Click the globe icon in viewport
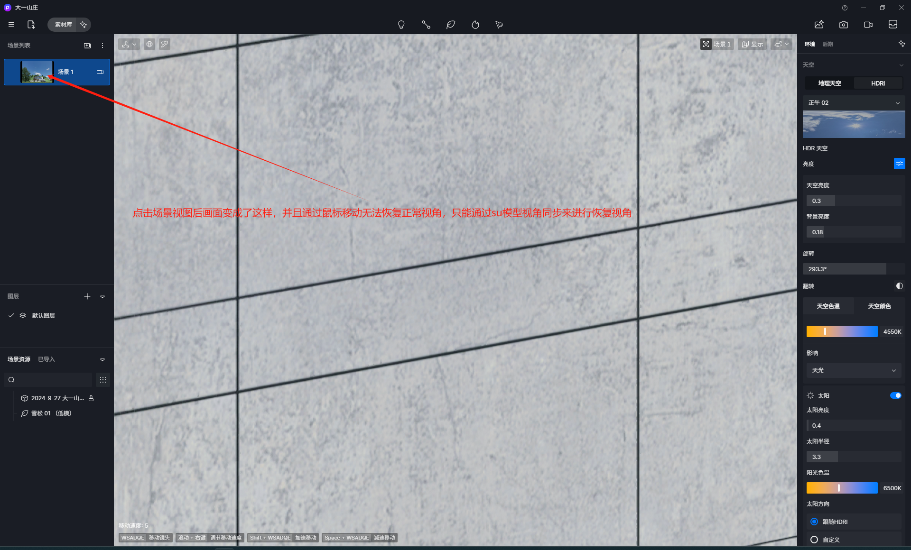This screenshot has width=911, height=550. 149,44
